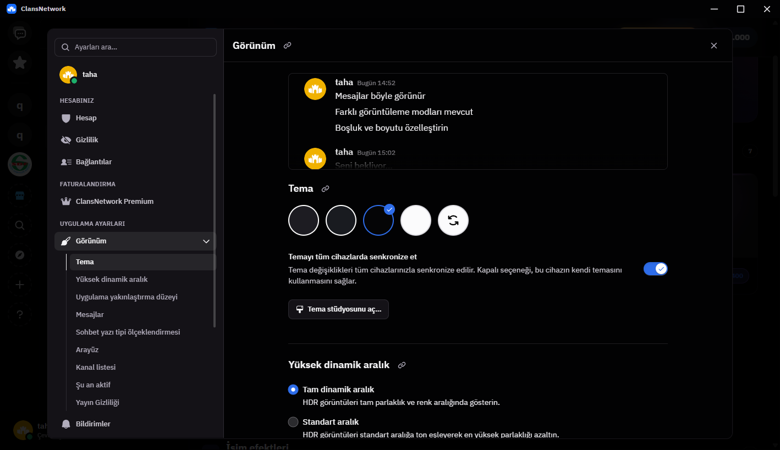This screenshot has height=450, width=780.
Task: Focus the Ayarları ara search field
Action: pos(135,47)
